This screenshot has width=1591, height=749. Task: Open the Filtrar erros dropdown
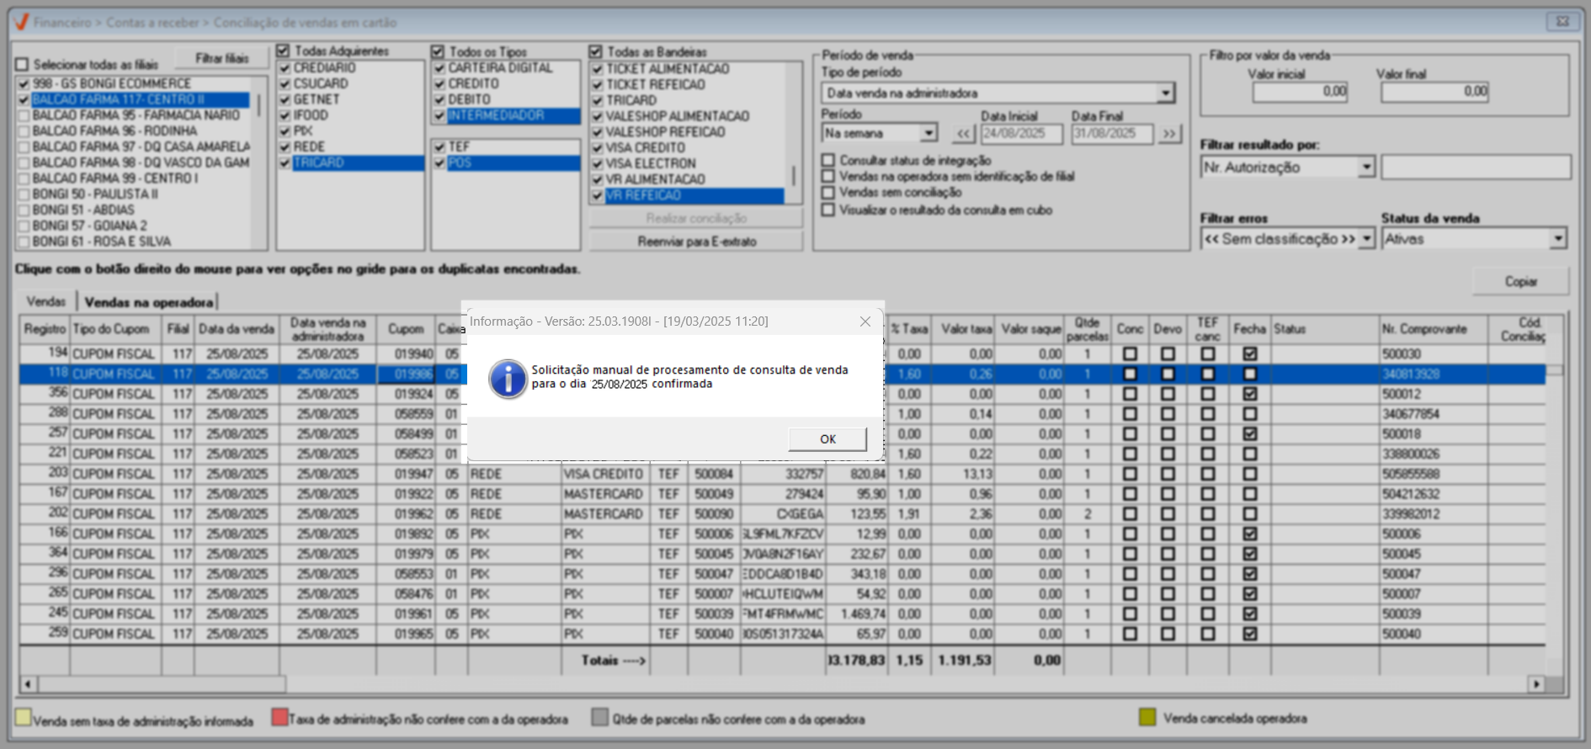[x=1365, y=239]
